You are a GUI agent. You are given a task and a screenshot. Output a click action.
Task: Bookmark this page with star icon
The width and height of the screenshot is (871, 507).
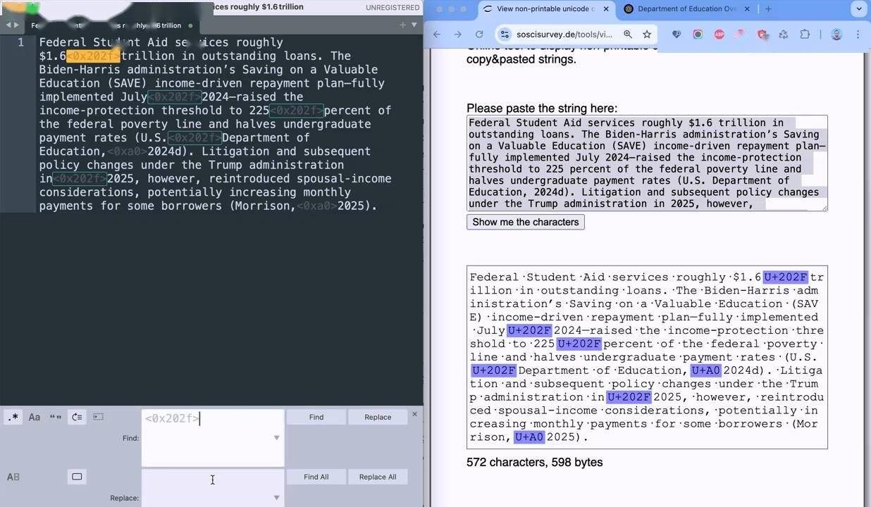(x=647, y=34)
